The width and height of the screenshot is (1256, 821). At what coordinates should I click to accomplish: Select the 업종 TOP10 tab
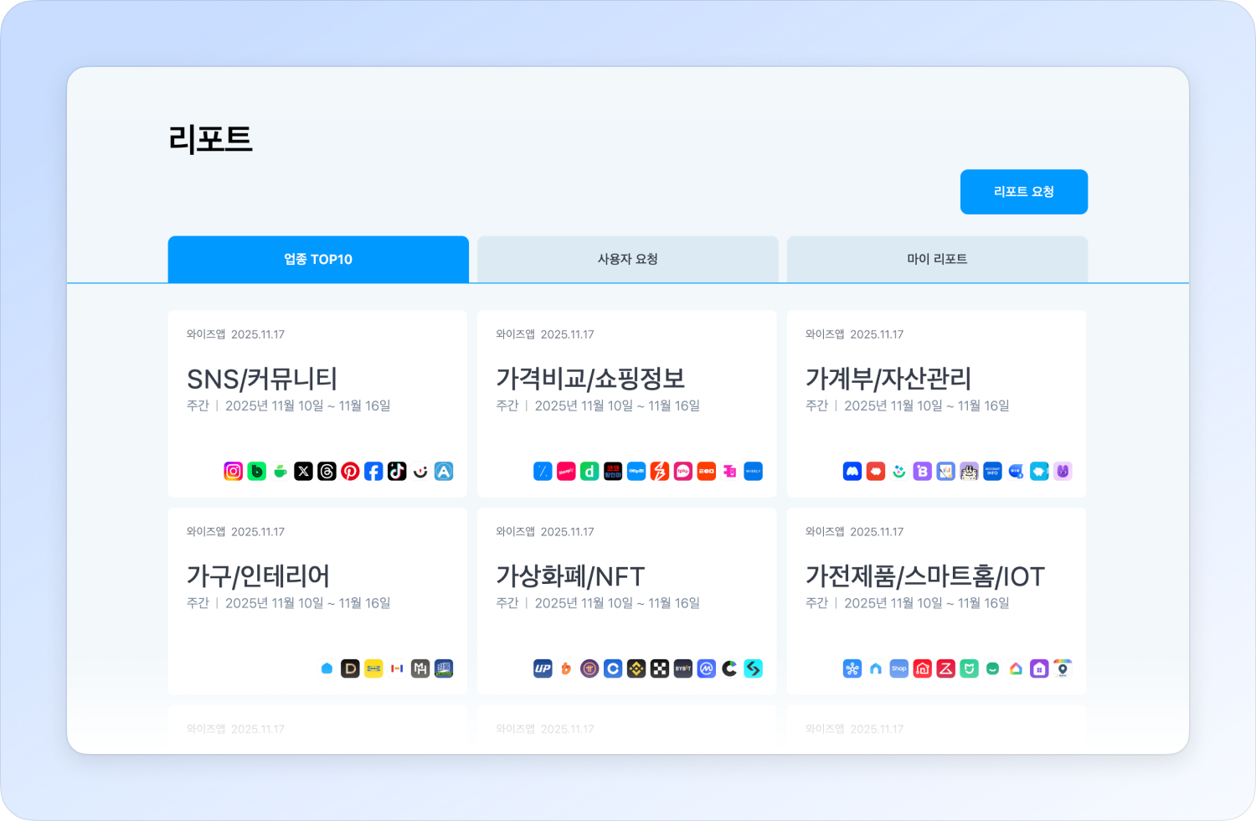pos(318,260)
